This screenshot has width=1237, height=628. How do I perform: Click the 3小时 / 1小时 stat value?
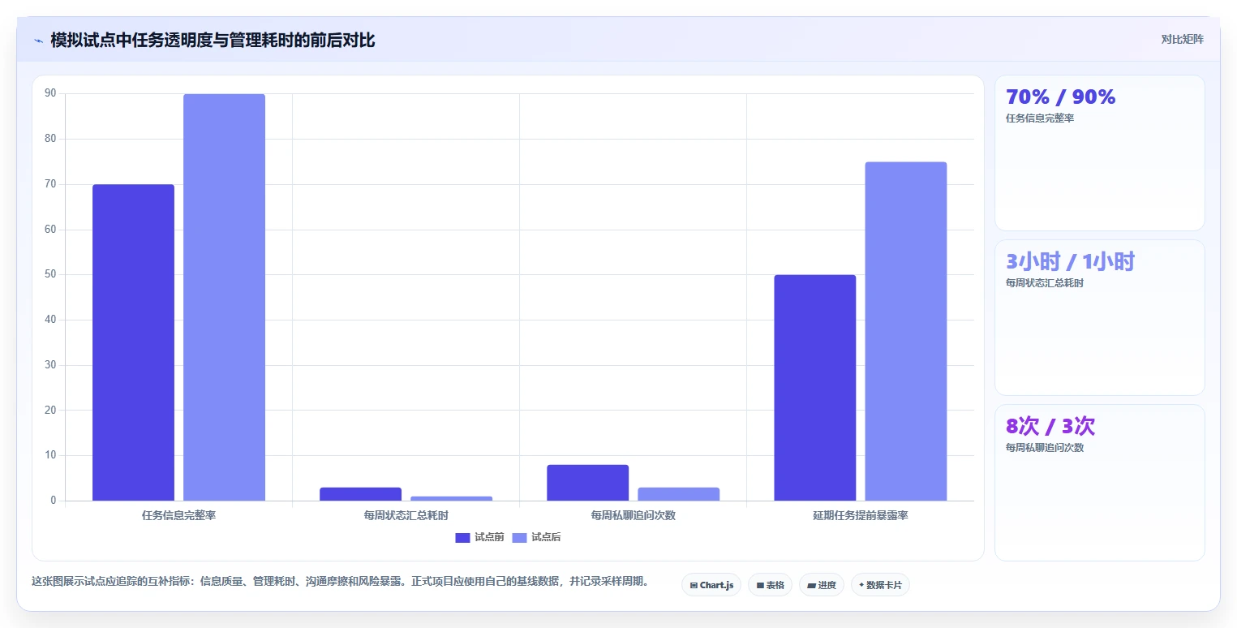[x=1070, y=261]
